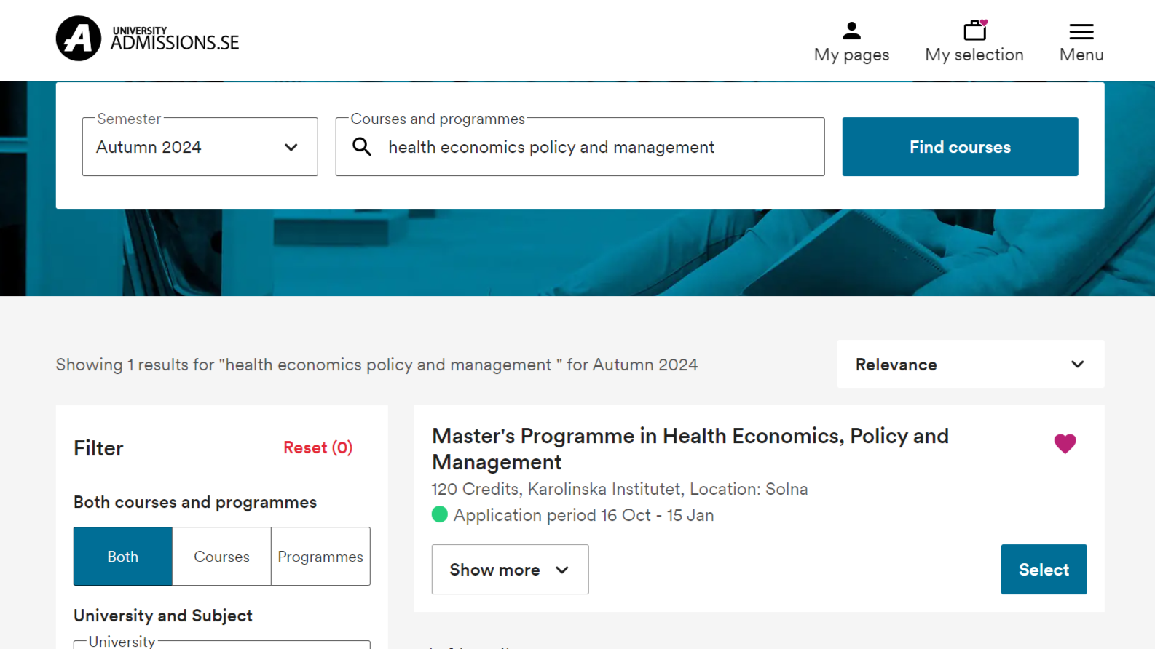This screenshot has width=1155, height=649.
Task: Open My selection bag icon
Action: click(975, 30)
